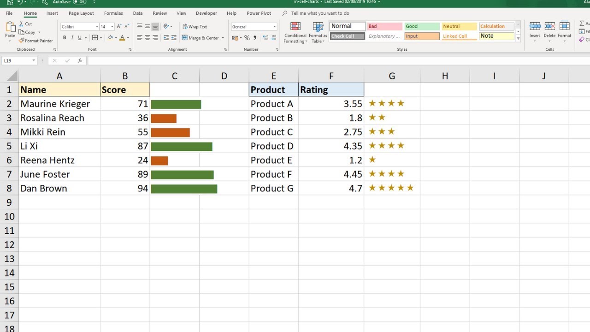
Task: Switch to the Power Pivot tab
Action: 259,13
